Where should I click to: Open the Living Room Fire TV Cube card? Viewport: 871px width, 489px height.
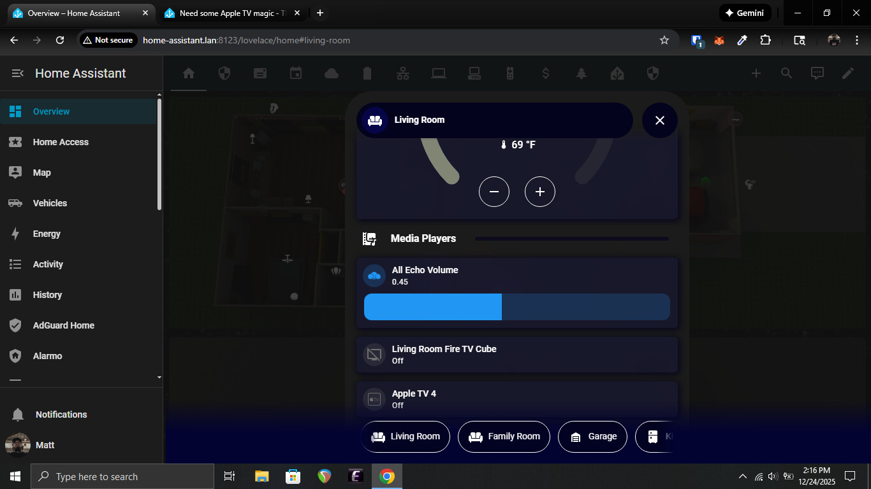[517, 355]
